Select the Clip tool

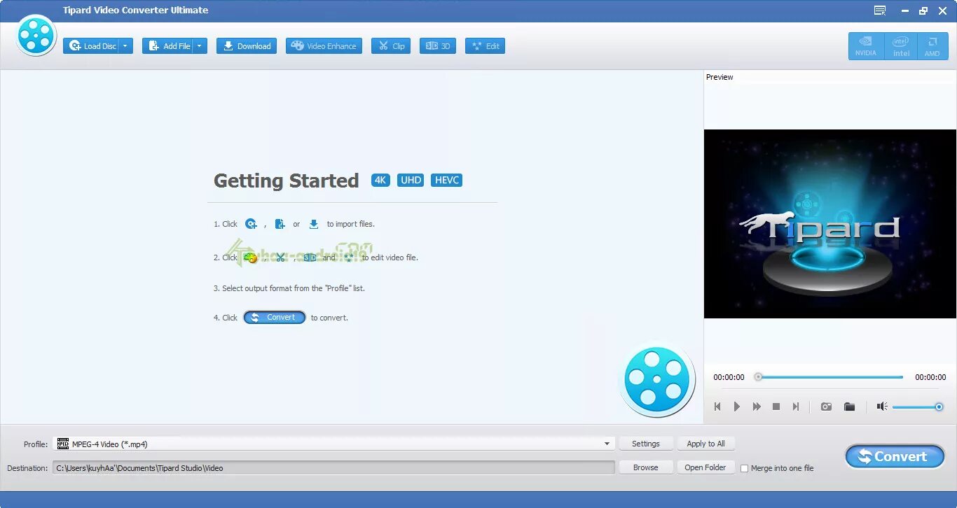tap(390, 45)
